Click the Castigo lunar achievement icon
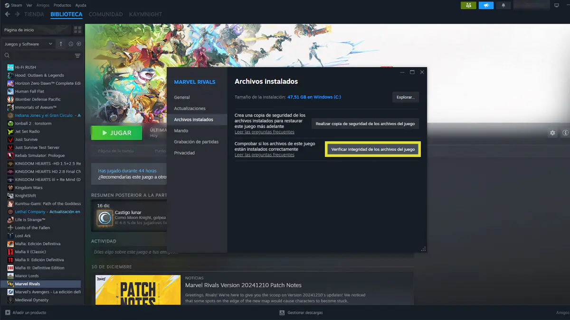This screenshot has height=320, width=570. pos(104,218)
